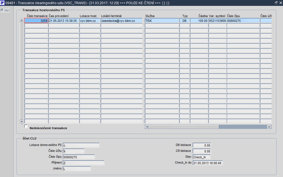Click the time cell 21.05.2013 15:39:35
The image size is (283, 177).
coord(64,20)
